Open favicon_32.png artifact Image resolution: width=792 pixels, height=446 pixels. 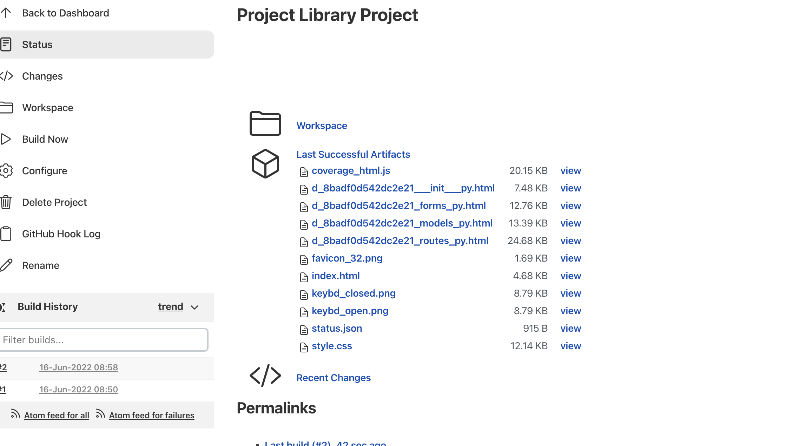[x=347, y=258]
